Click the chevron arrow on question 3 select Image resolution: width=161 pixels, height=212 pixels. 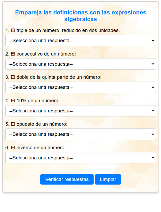pos(153,87)
